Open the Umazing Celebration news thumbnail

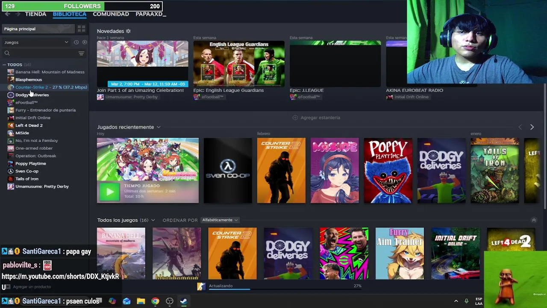pyautogui.click(x=142, y=64)
